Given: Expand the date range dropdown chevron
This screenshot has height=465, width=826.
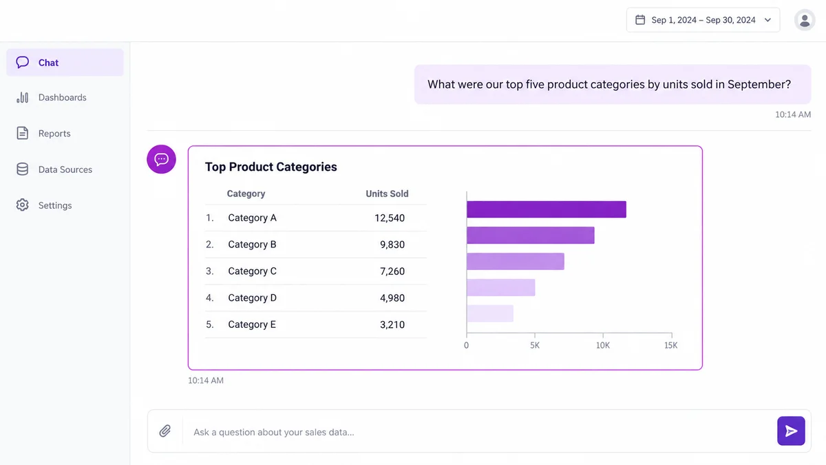Looking at the screenshot, I should coord(768,20).
